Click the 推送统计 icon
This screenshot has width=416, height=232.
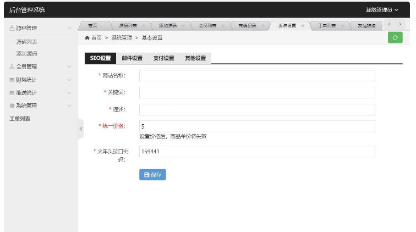pos(12,93)
